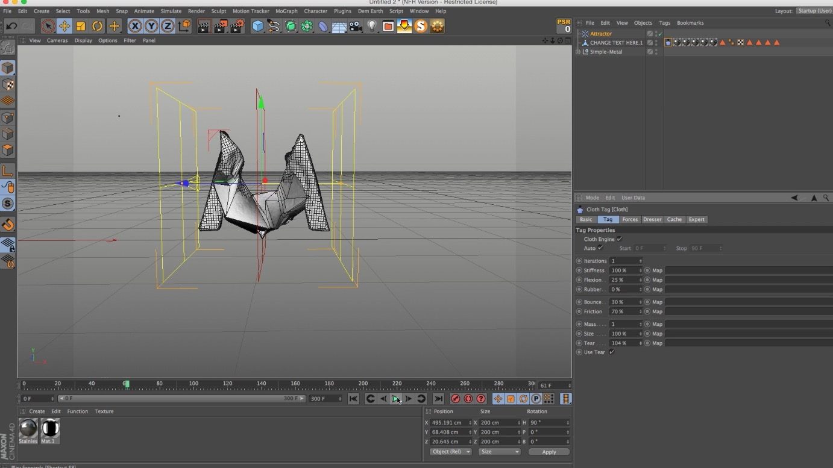Open the Simulate menu

[x=171, y=11]
